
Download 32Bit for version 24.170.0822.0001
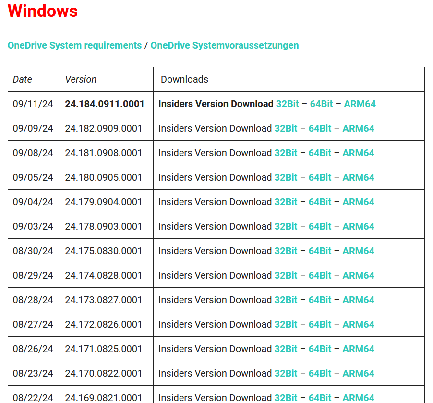(x=286, y=373)
